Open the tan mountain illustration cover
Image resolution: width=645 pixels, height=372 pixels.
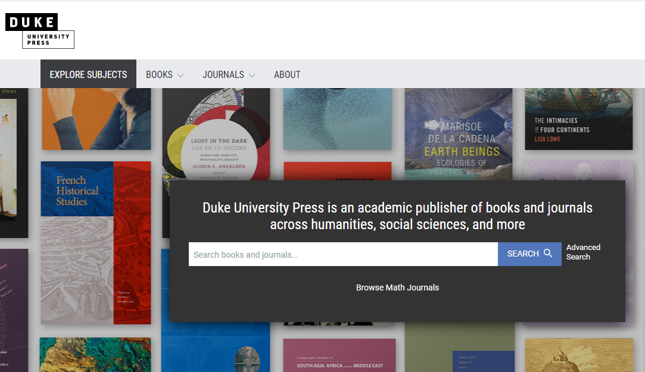click(579, 355)
